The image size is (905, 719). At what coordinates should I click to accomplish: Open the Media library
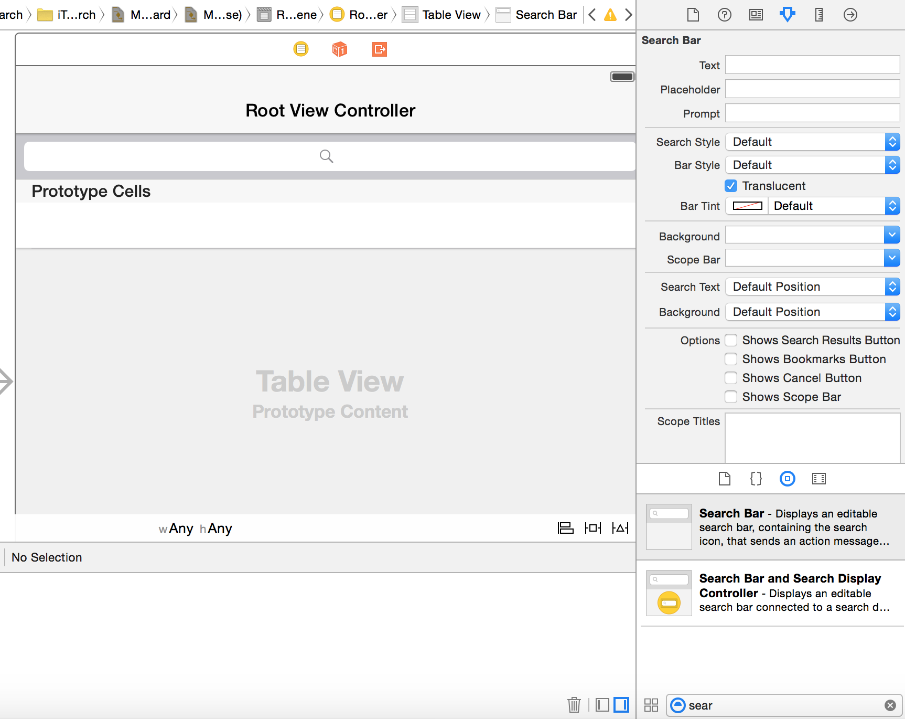point(818,479)
